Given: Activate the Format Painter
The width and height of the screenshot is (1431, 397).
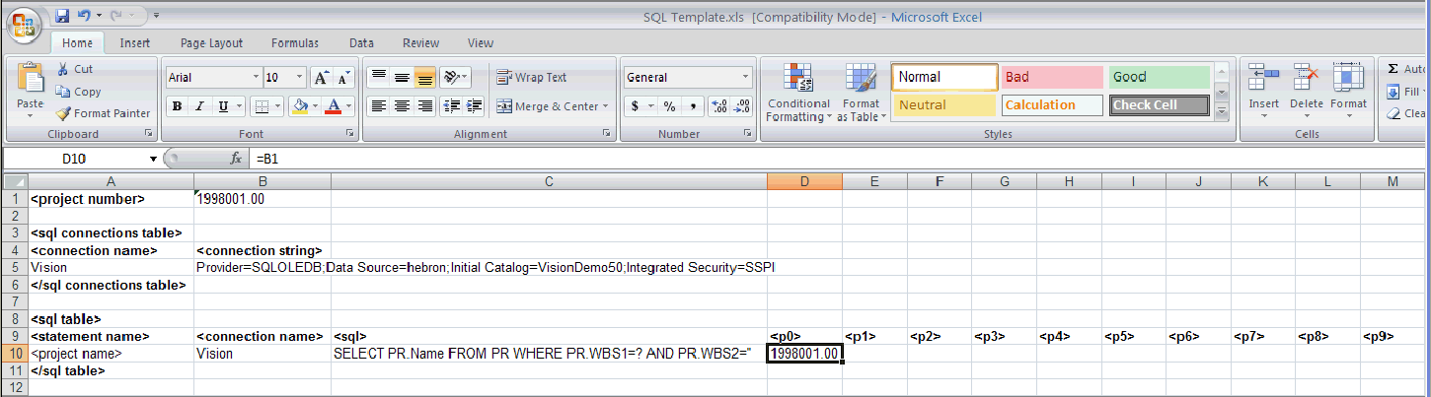Looking at the screenshot, I should [104, 113].
